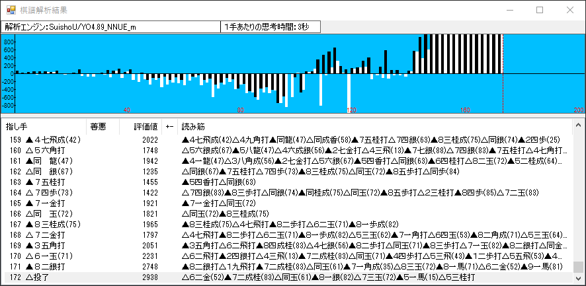Select row 165 ▲7一金打
586x286 pixels.
coord(286,203)
